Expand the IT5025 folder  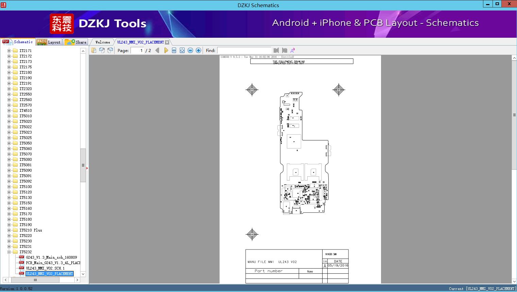click(x=9, y=138)
